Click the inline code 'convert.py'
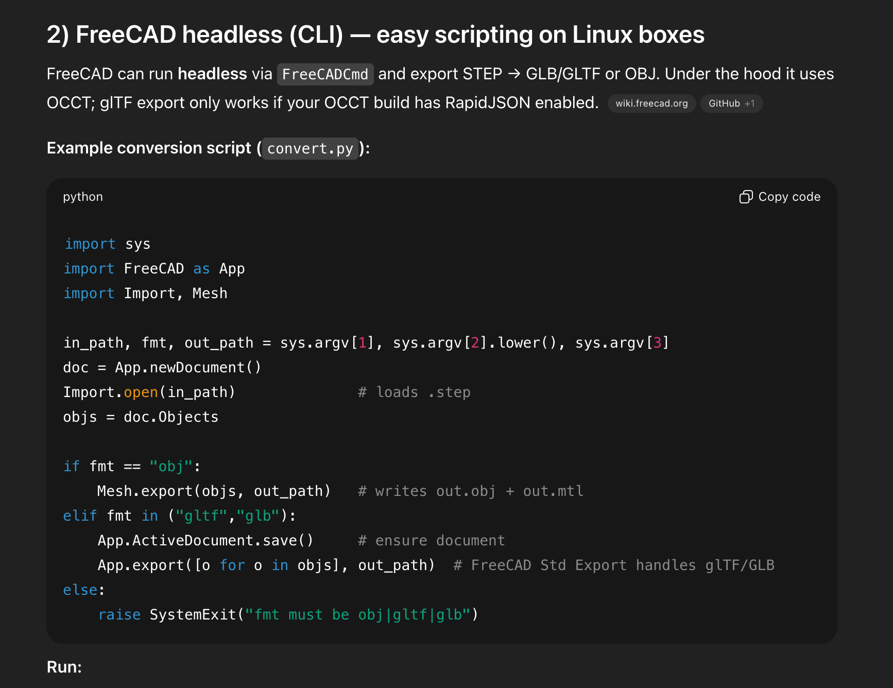 [x=310, y=148]
